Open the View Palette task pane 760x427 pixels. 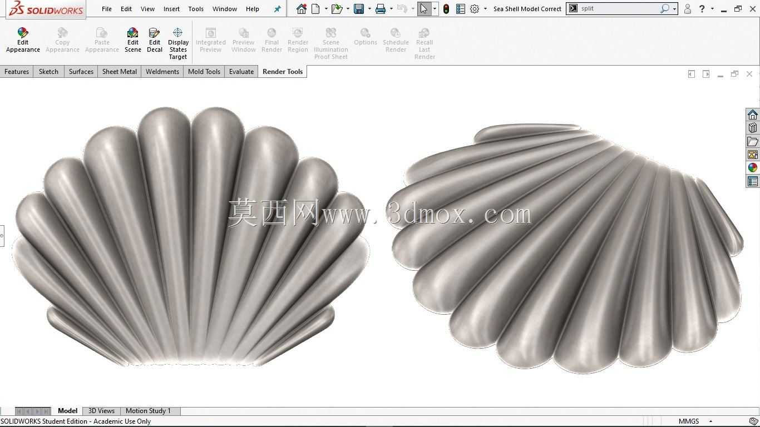tap(753, 155)
